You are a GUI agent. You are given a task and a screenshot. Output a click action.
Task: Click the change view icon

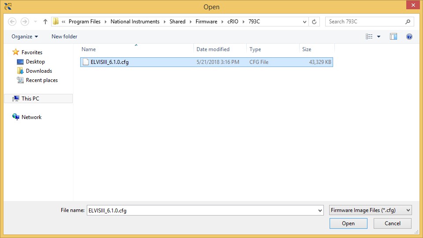[x=369, y=37]
